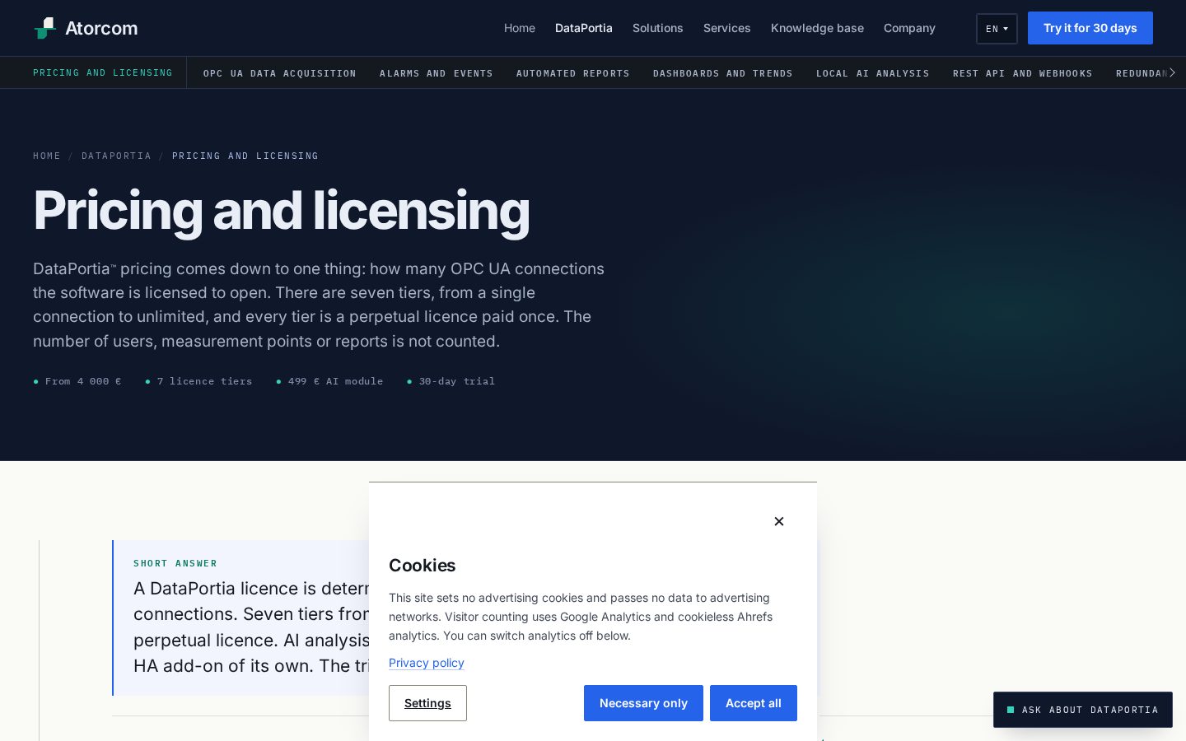Screen dimensions: 1186x741
Task: Click the Atorcom logo icon
Action: (45, 28)
